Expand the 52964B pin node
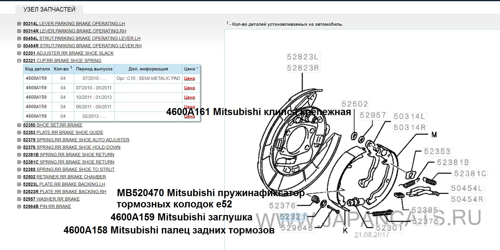Screen dimensions: 500x250 (19, 207)
